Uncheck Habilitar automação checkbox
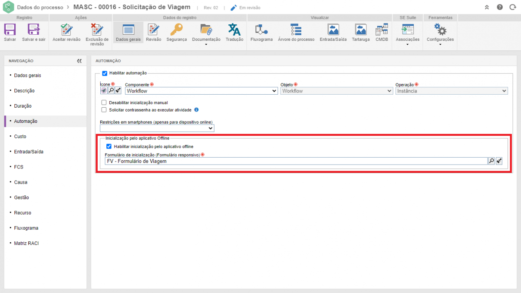The width and height of the screenshot is (521, 293). [x=105, y=73]
